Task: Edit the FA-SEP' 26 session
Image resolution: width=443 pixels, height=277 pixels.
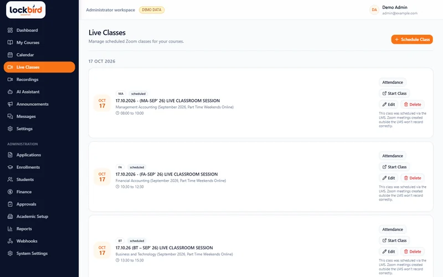Action: [x=389, y=178]
